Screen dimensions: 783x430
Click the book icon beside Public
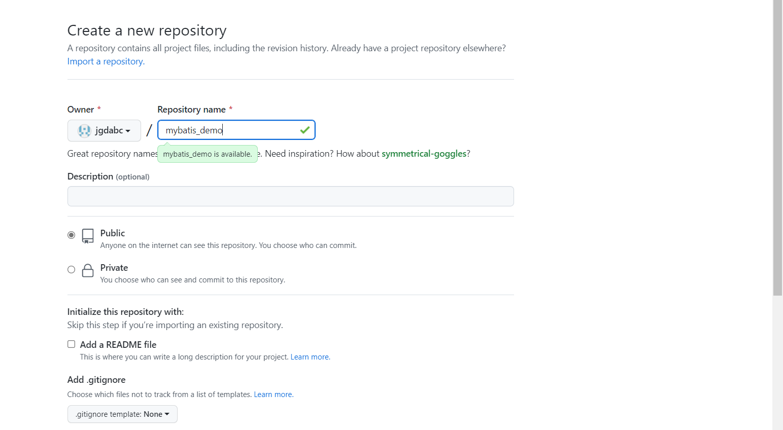point(87,235)
